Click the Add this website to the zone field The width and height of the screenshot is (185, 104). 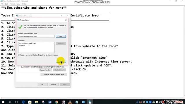coord(36,36)
